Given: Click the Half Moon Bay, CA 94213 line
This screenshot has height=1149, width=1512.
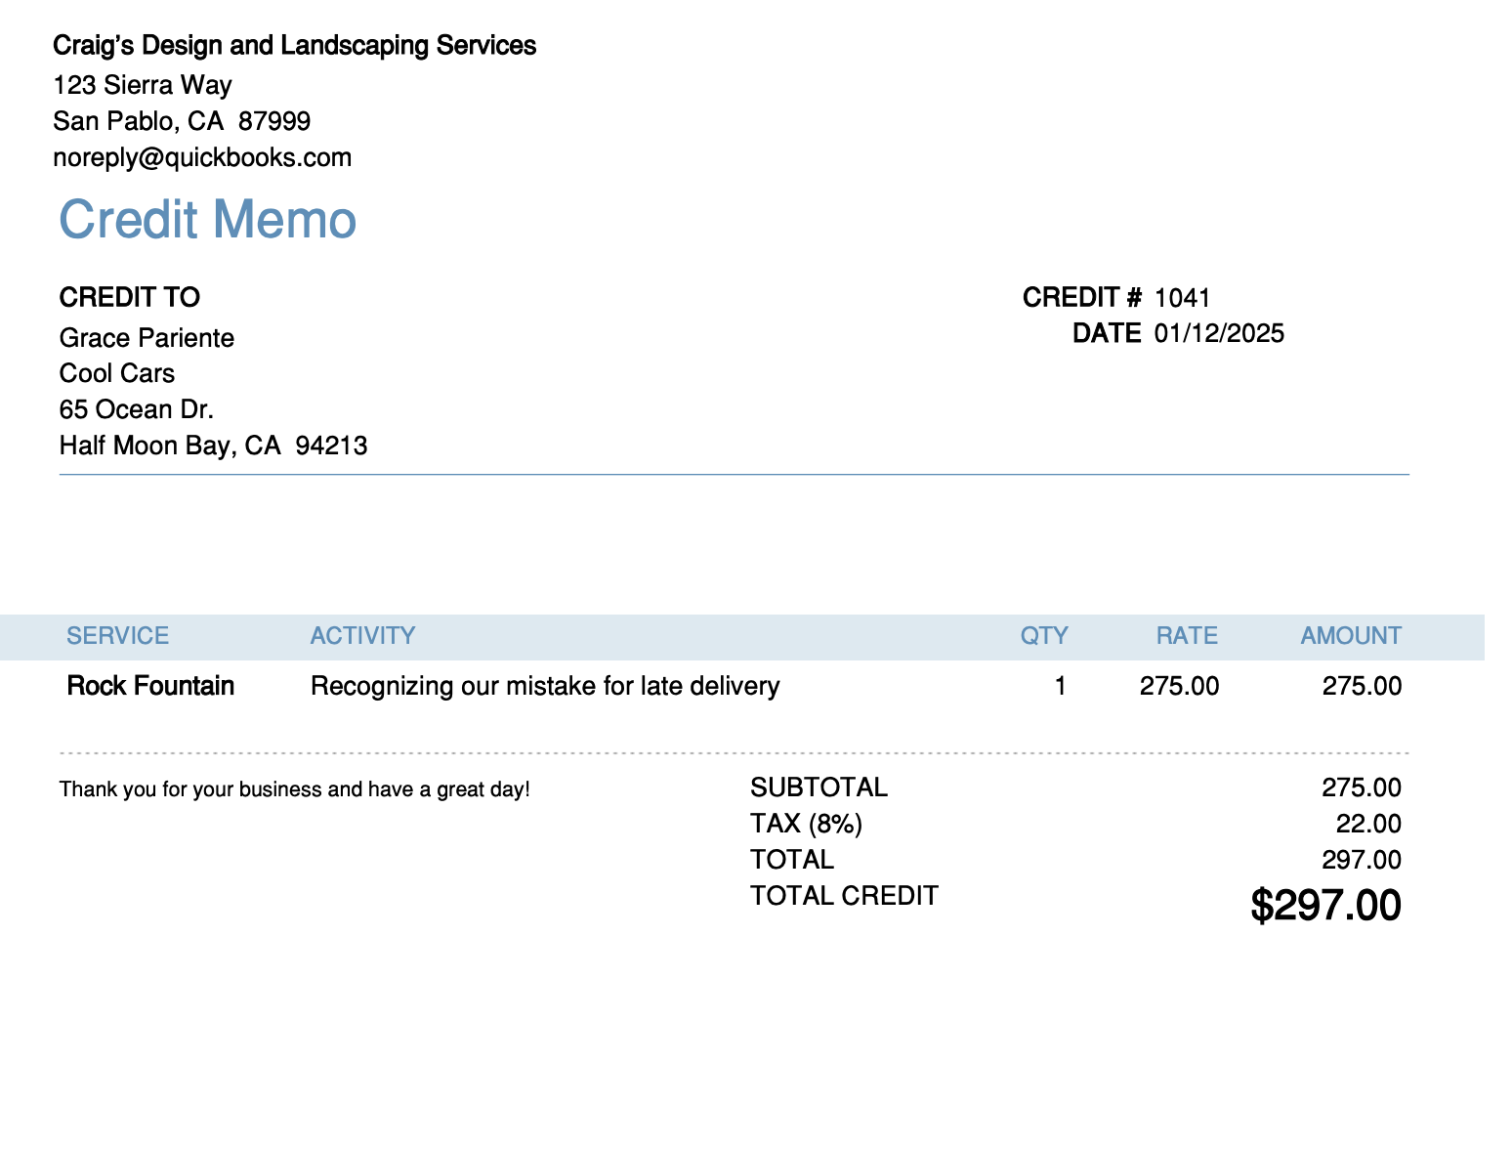Looking at the screenshot, I should 213,446.
